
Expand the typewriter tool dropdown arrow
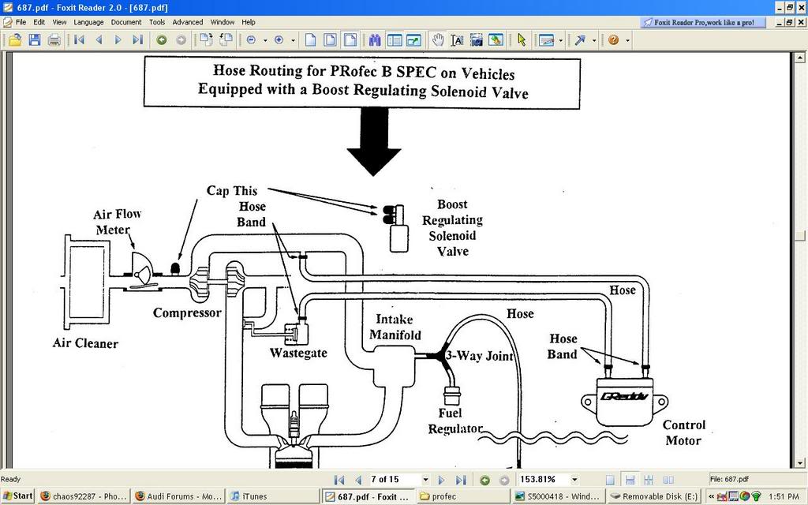[x=561, y=40]
